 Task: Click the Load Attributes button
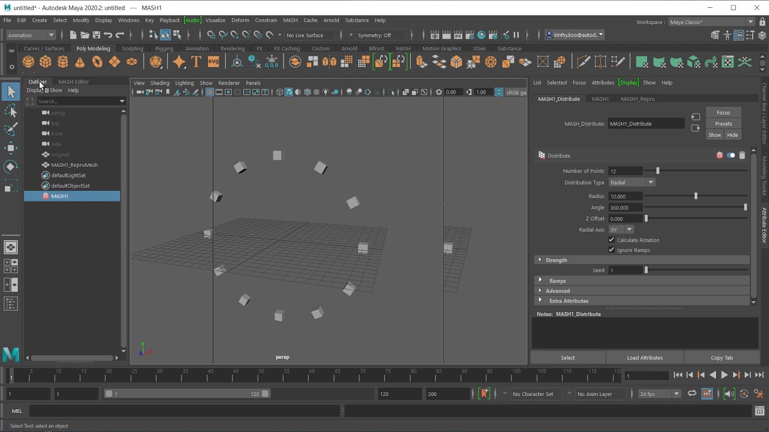(645, 358)
